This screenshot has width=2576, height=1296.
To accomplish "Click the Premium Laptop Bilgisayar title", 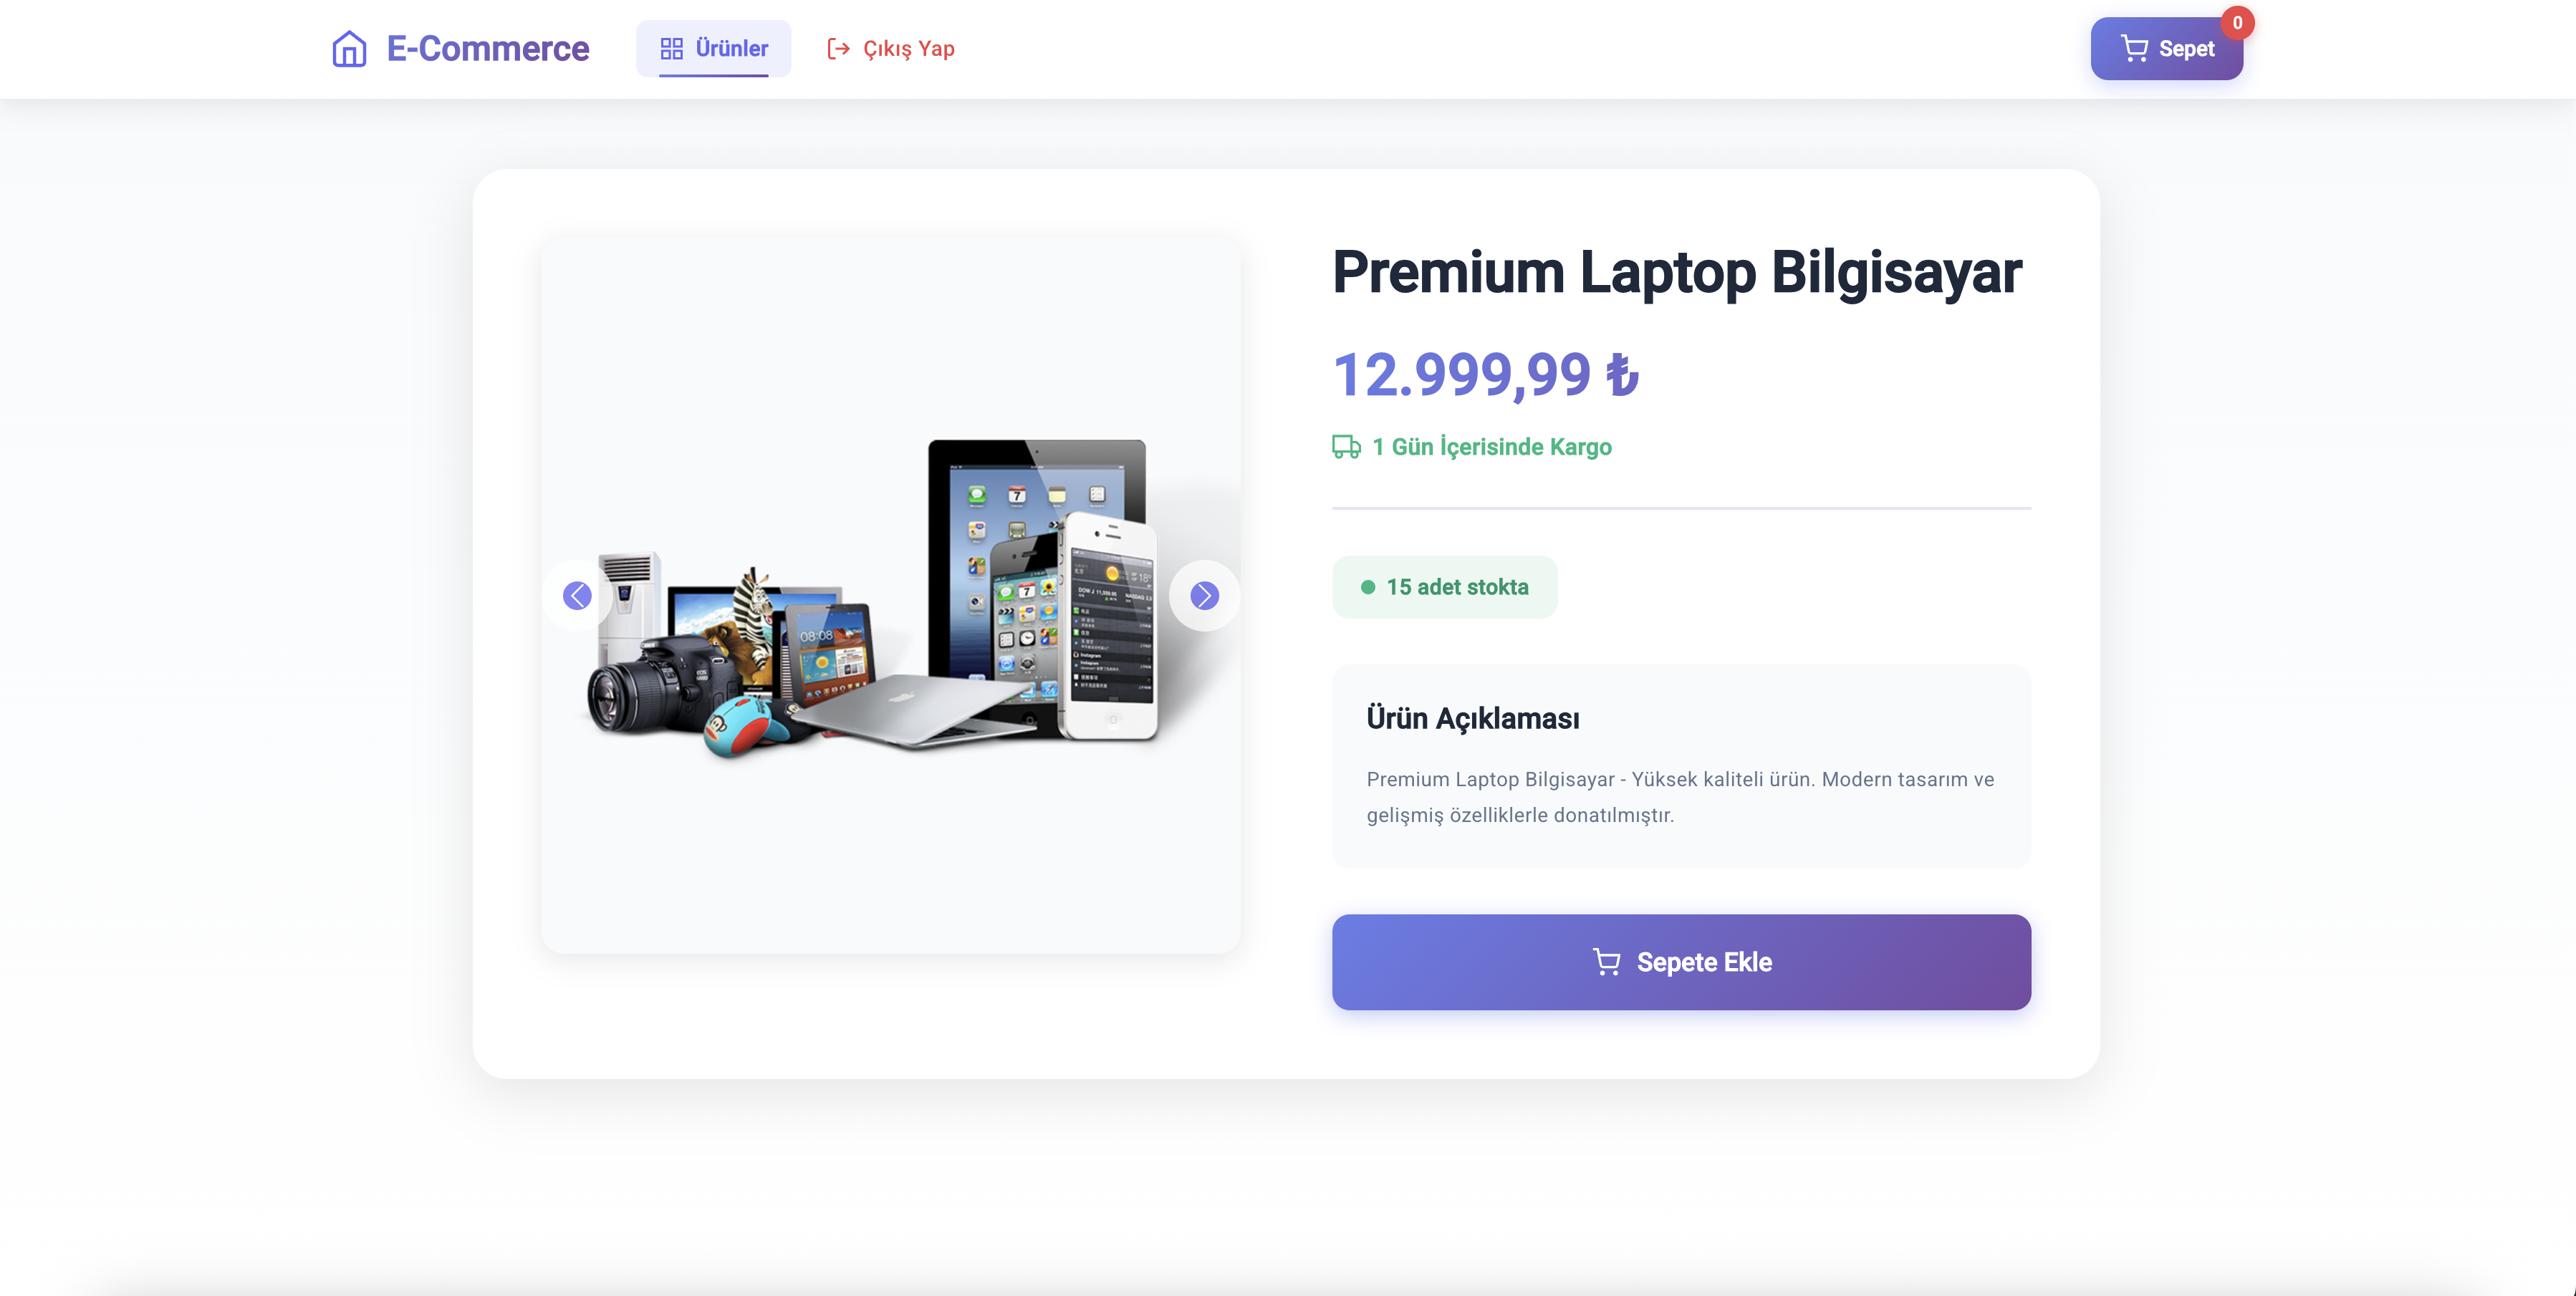I will point(1677,272).
